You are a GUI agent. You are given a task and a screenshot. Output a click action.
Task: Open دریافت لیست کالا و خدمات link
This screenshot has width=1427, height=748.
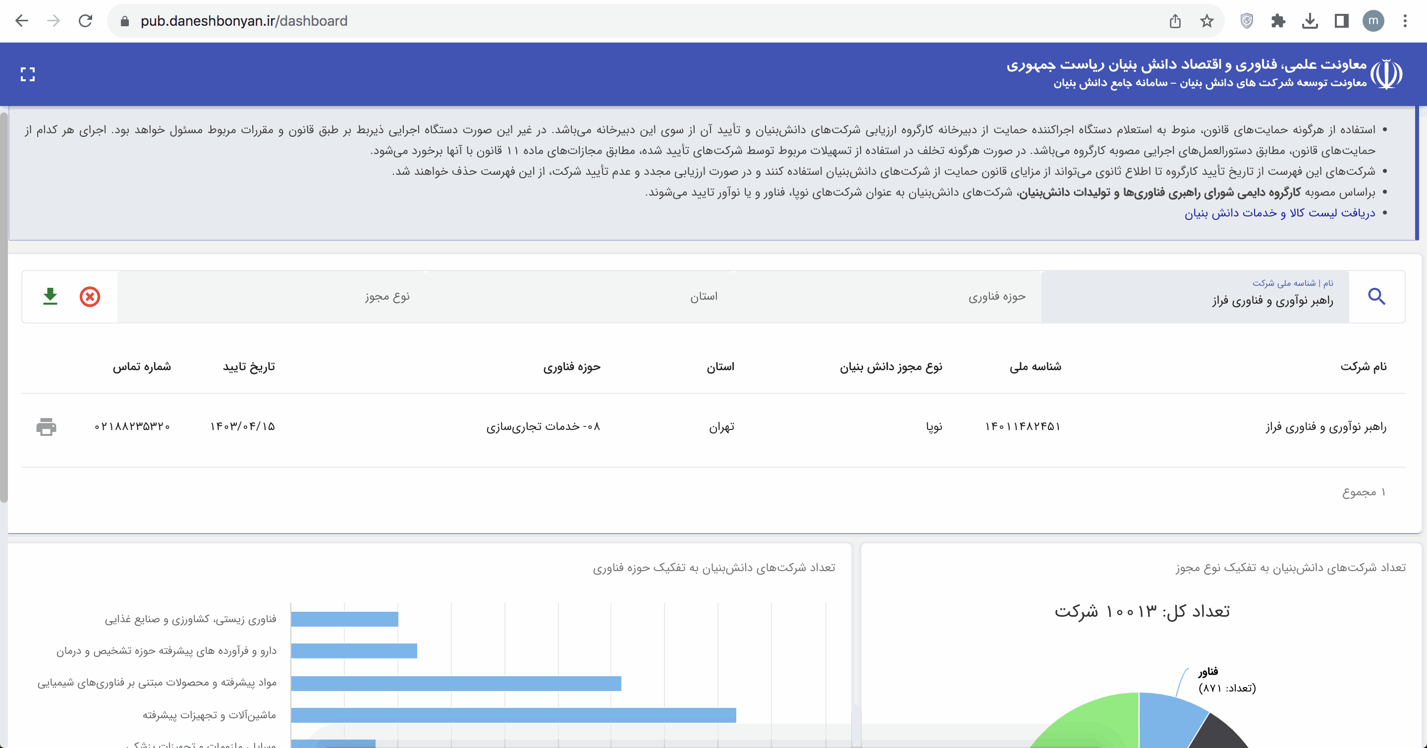(x=1280, y=213)
